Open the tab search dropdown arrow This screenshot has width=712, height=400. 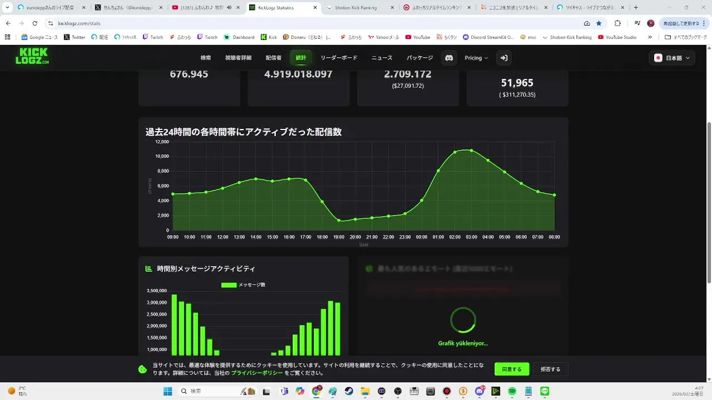(x=7, y=8)
